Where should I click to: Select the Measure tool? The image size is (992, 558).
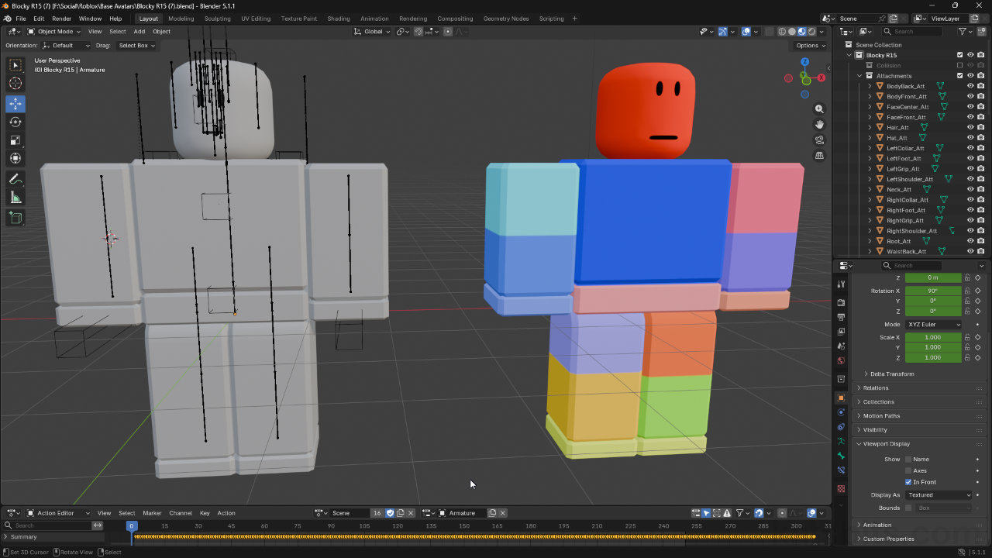point(15,198)
